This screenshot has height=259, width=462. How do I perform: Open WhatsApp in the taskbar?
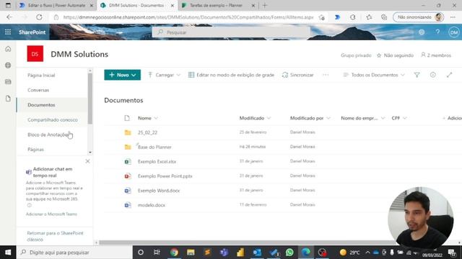point(289,253)
